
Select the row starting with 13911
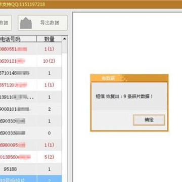coord(31,97)
